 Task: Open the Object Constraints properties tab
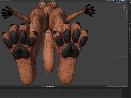coord(130,48)
